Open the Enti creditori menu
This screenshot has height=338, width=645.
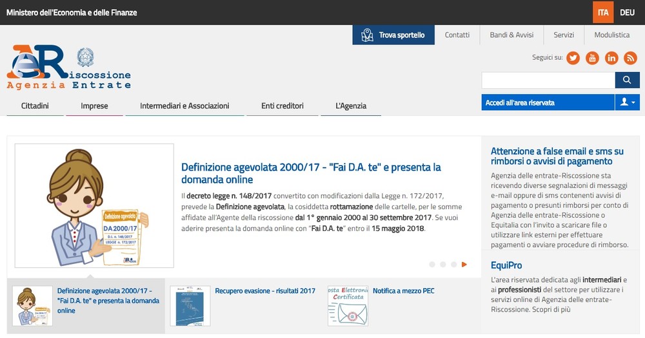click(282, 106)
